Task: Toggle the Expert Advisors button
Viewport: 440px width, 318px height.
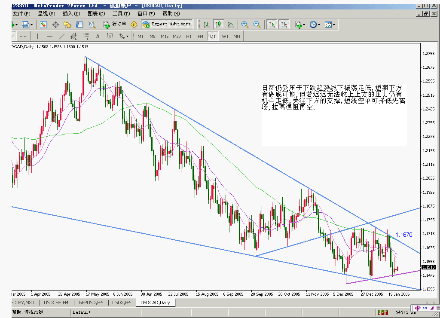Action: coord(167,24)
